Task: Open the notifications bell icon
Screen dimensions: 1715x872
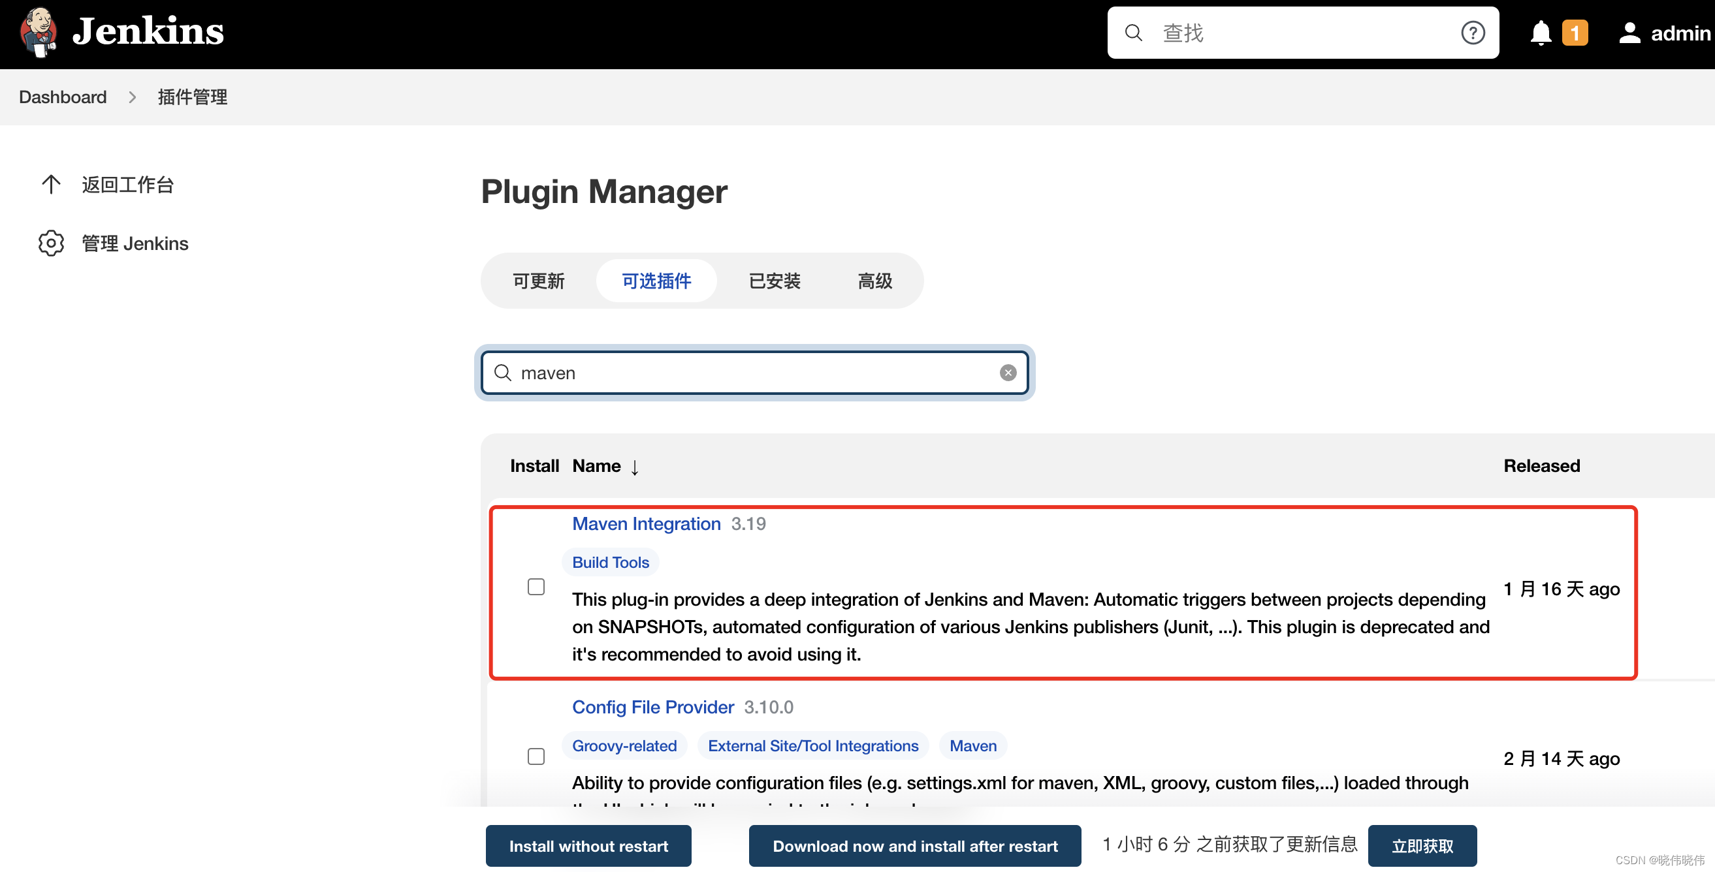Action: (x=1541, y=33)
